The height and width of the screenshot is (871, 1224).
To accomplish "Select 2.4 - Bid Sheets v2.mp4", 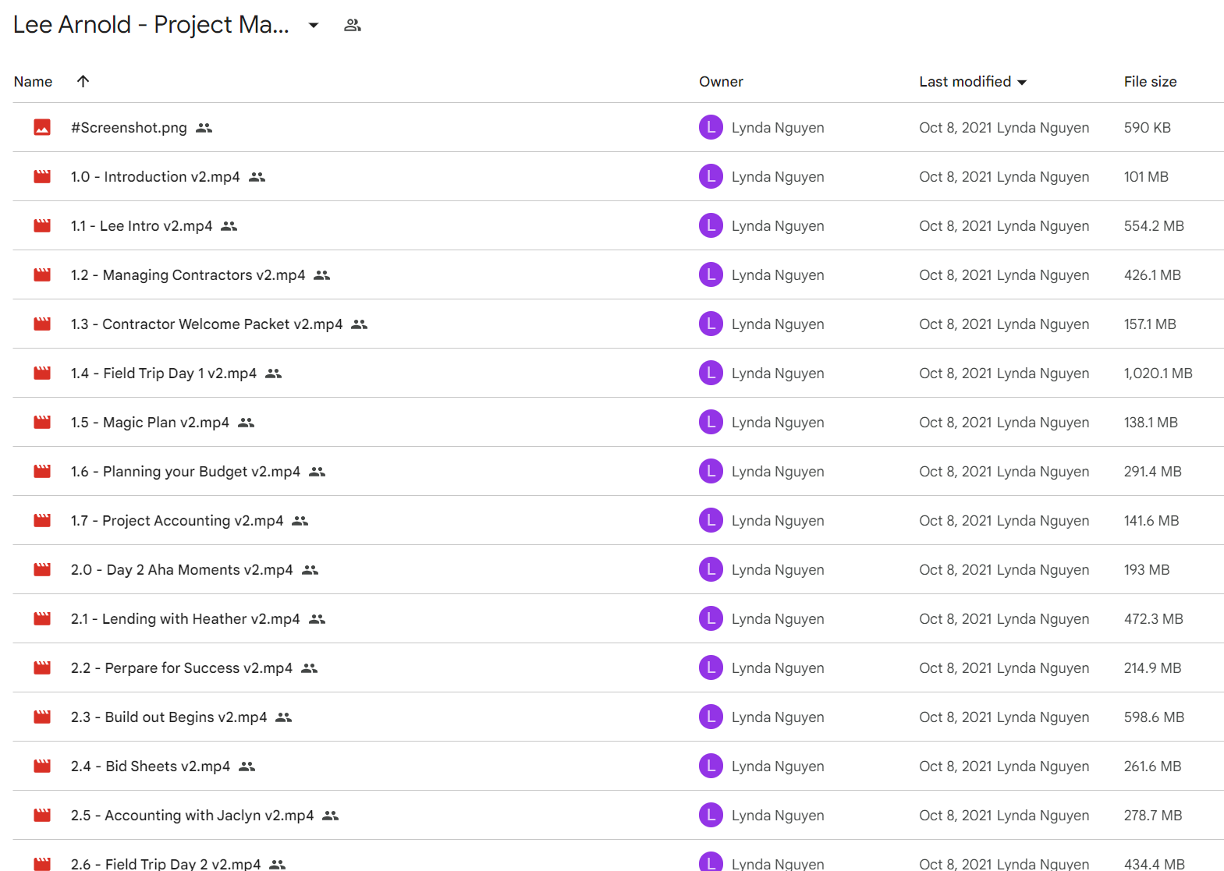I will coord(151,766).
